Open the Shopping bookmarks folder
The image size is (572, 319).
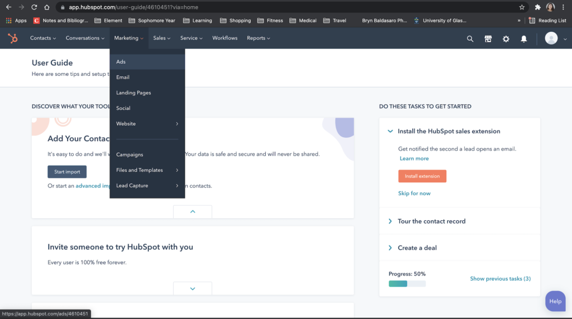(x=235, y=21)
